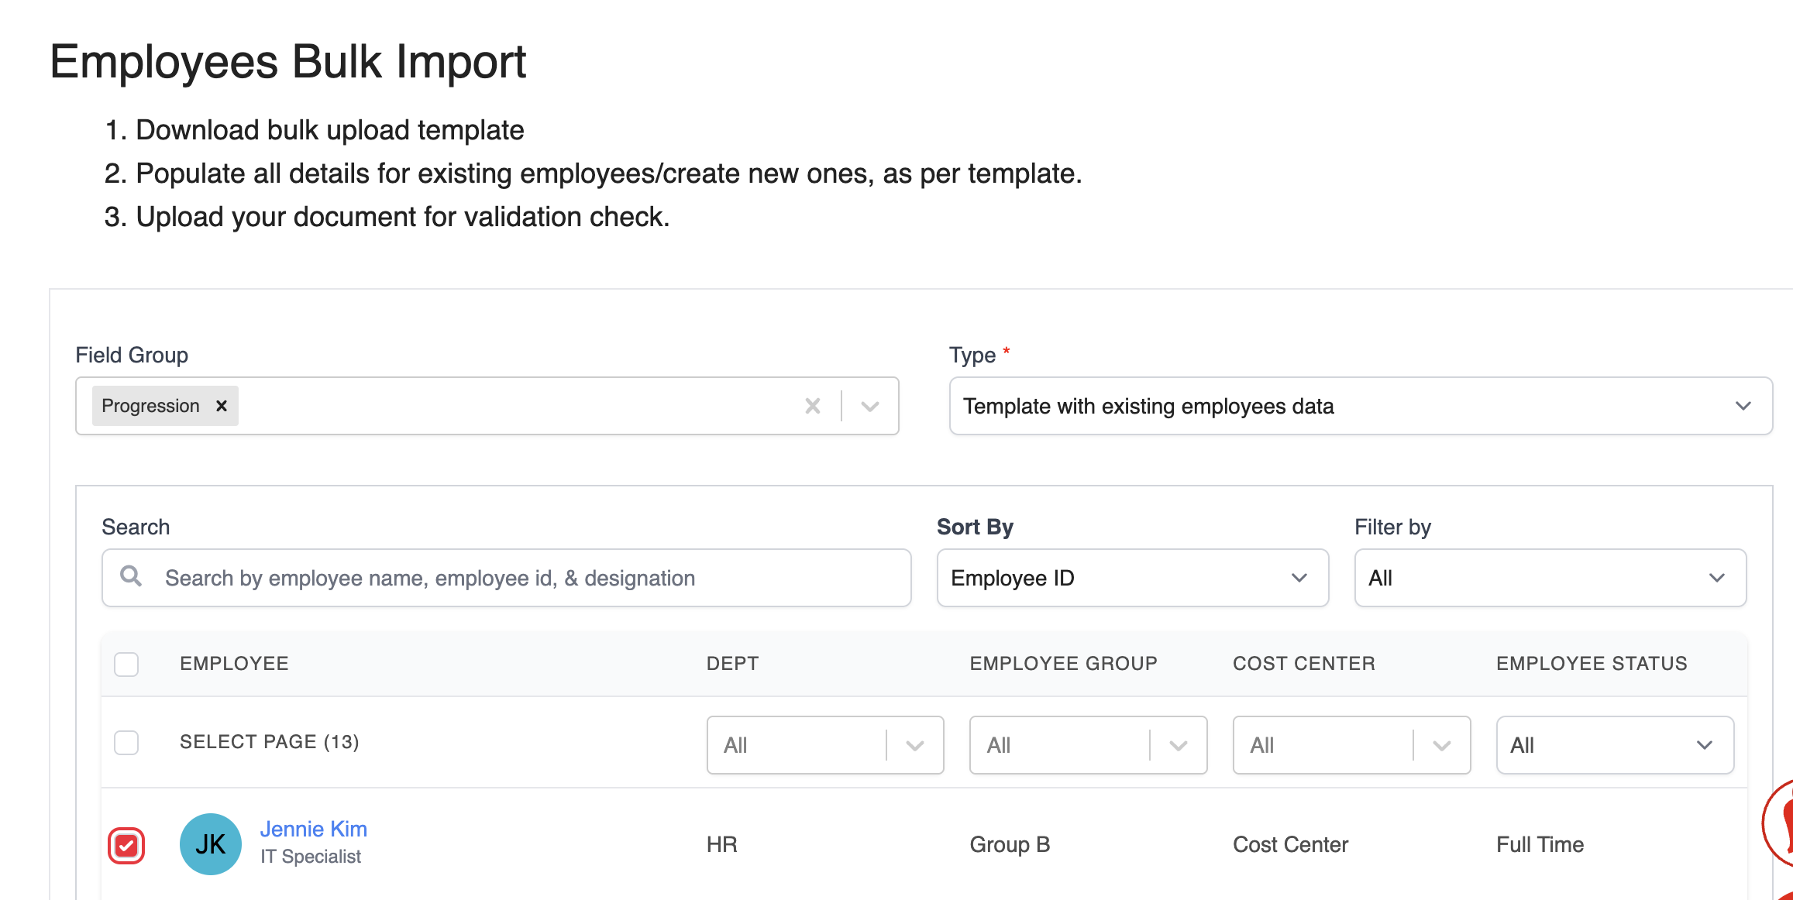Click the search magnifier icon

click(x=131, y=576)
